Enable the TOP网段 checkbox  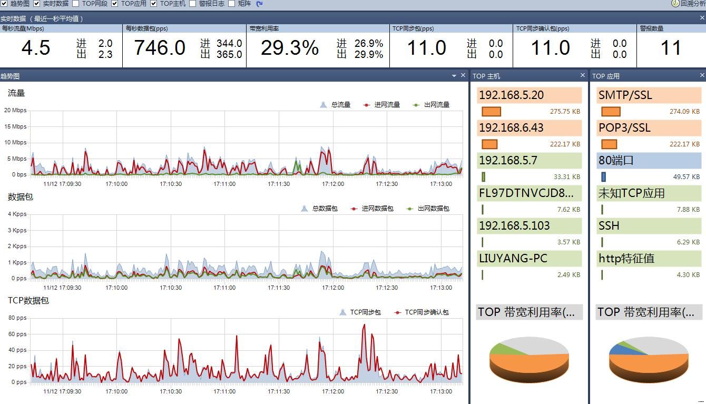pos(76,4)
